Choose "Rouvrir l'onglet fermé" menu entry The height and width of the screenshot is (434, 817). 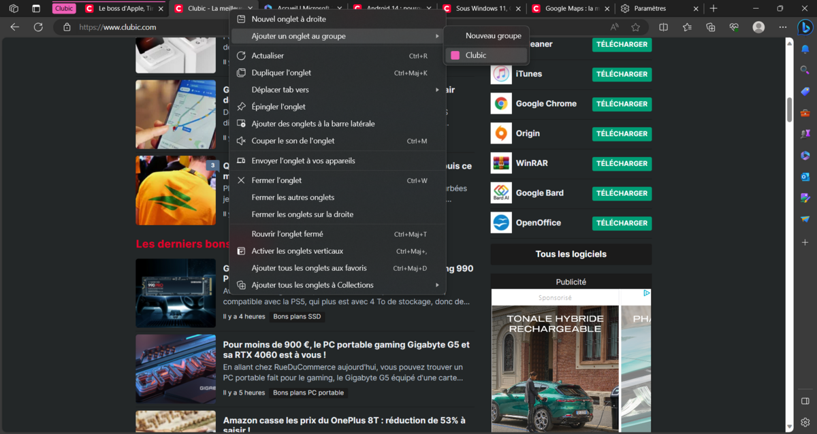click(338, 234)
